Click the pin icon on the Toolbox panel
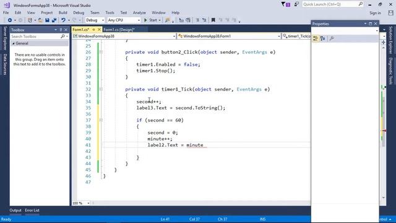The image size is (396, 223). coord(61,30)
